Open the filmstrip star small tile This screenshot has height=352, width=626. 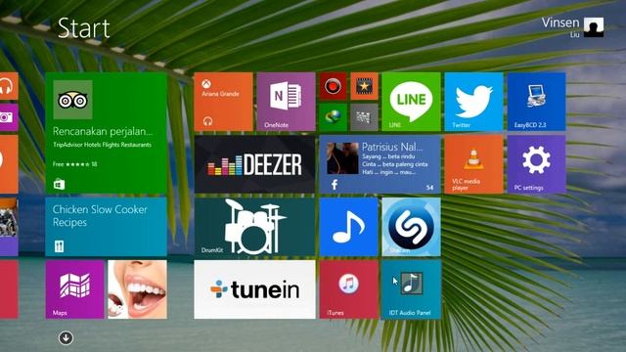tap(364, 86)
